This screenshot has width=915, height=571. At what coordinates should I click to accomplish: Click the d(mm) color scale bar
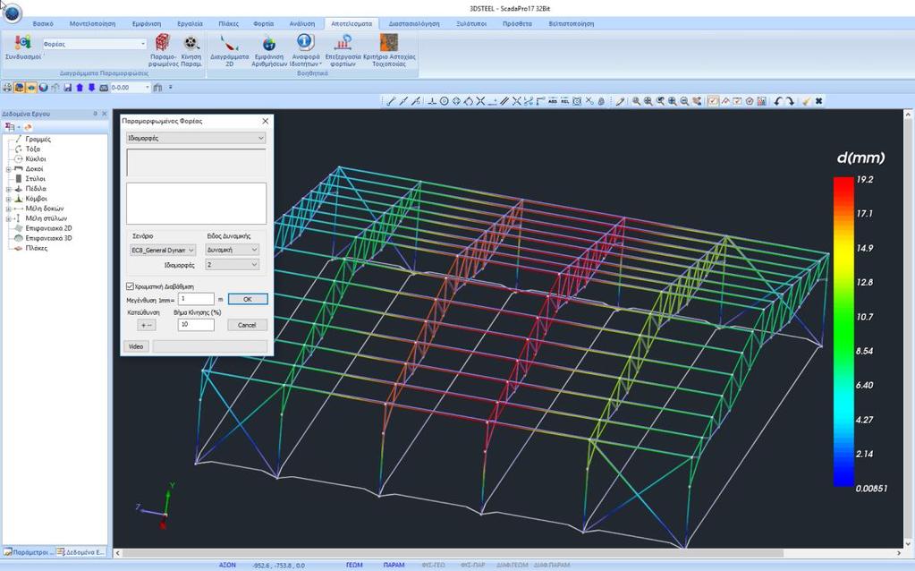coord(843,332)
